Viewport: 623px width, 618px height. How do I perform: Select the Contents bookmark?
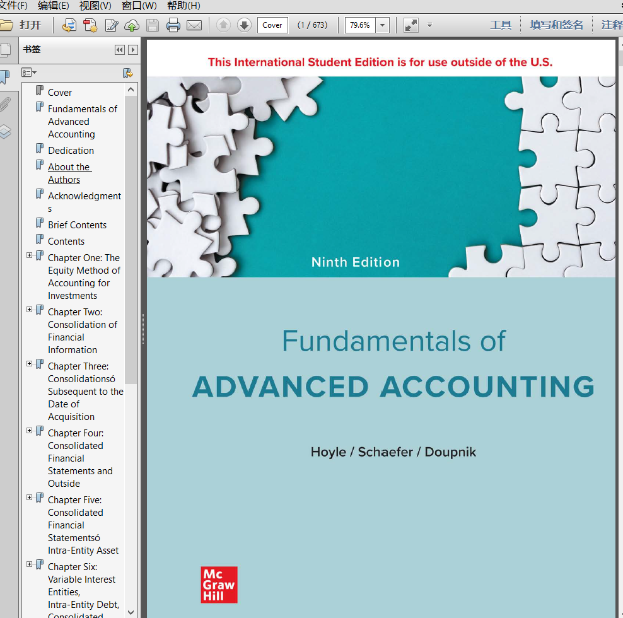tap(66, 242)
